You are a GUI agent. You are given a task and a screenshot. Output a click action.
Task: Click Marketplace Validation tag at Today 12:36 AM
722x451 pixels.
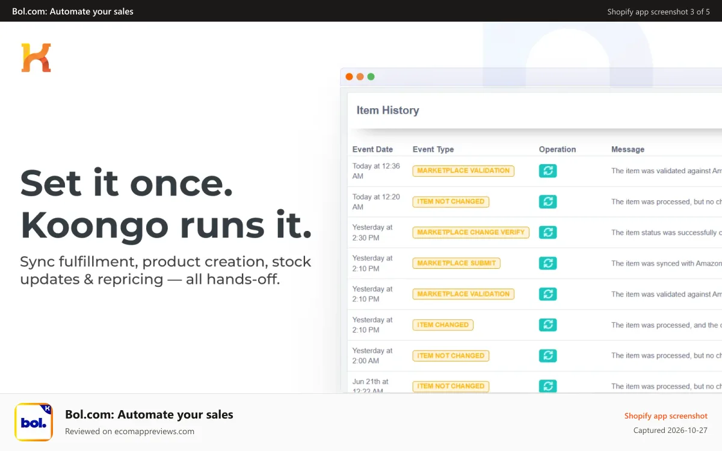(463, 171)
